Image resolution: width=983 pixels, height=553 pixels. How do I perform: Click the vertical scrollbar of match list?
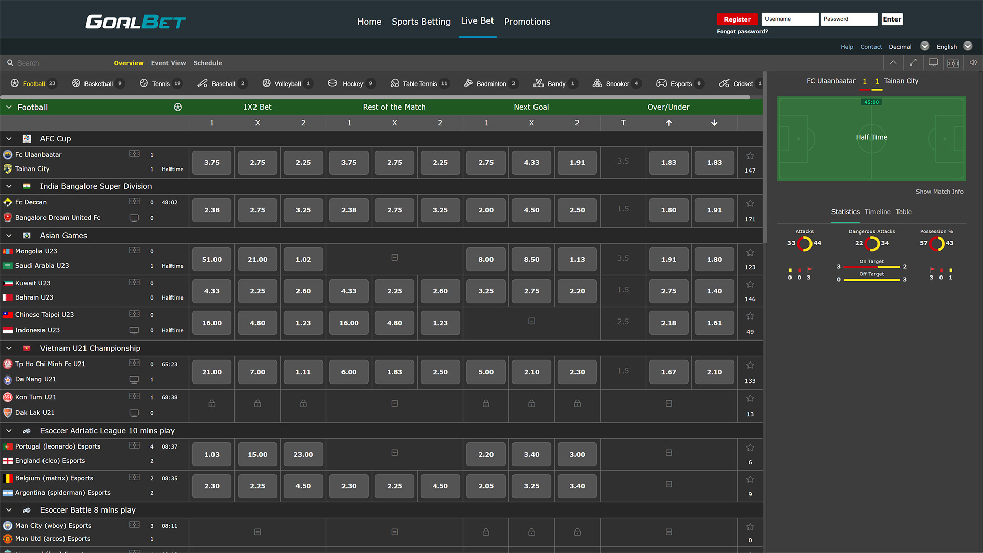(x=765, y=157)
